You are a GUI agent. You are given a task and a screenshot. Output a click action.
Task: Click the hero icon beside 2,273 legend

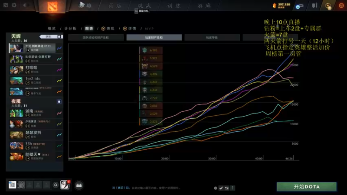point(144,122)
